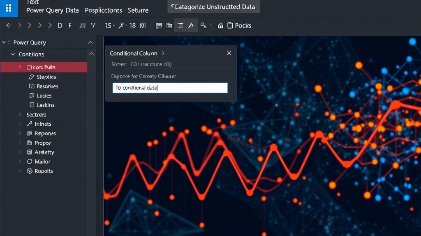421x236 pixels.
Task: Click the document lines toolbar icon
Action: click(169, 26)
